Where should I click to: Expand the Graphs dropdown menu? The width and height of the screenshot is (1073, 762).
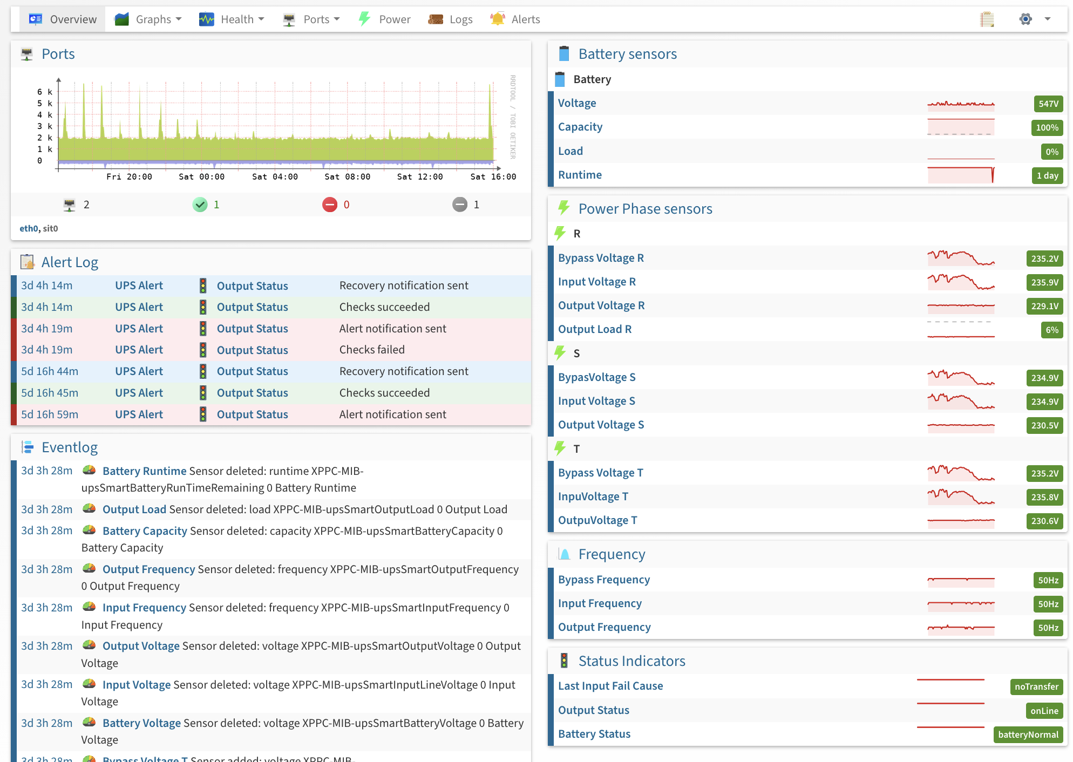click(x=148, y=19)
